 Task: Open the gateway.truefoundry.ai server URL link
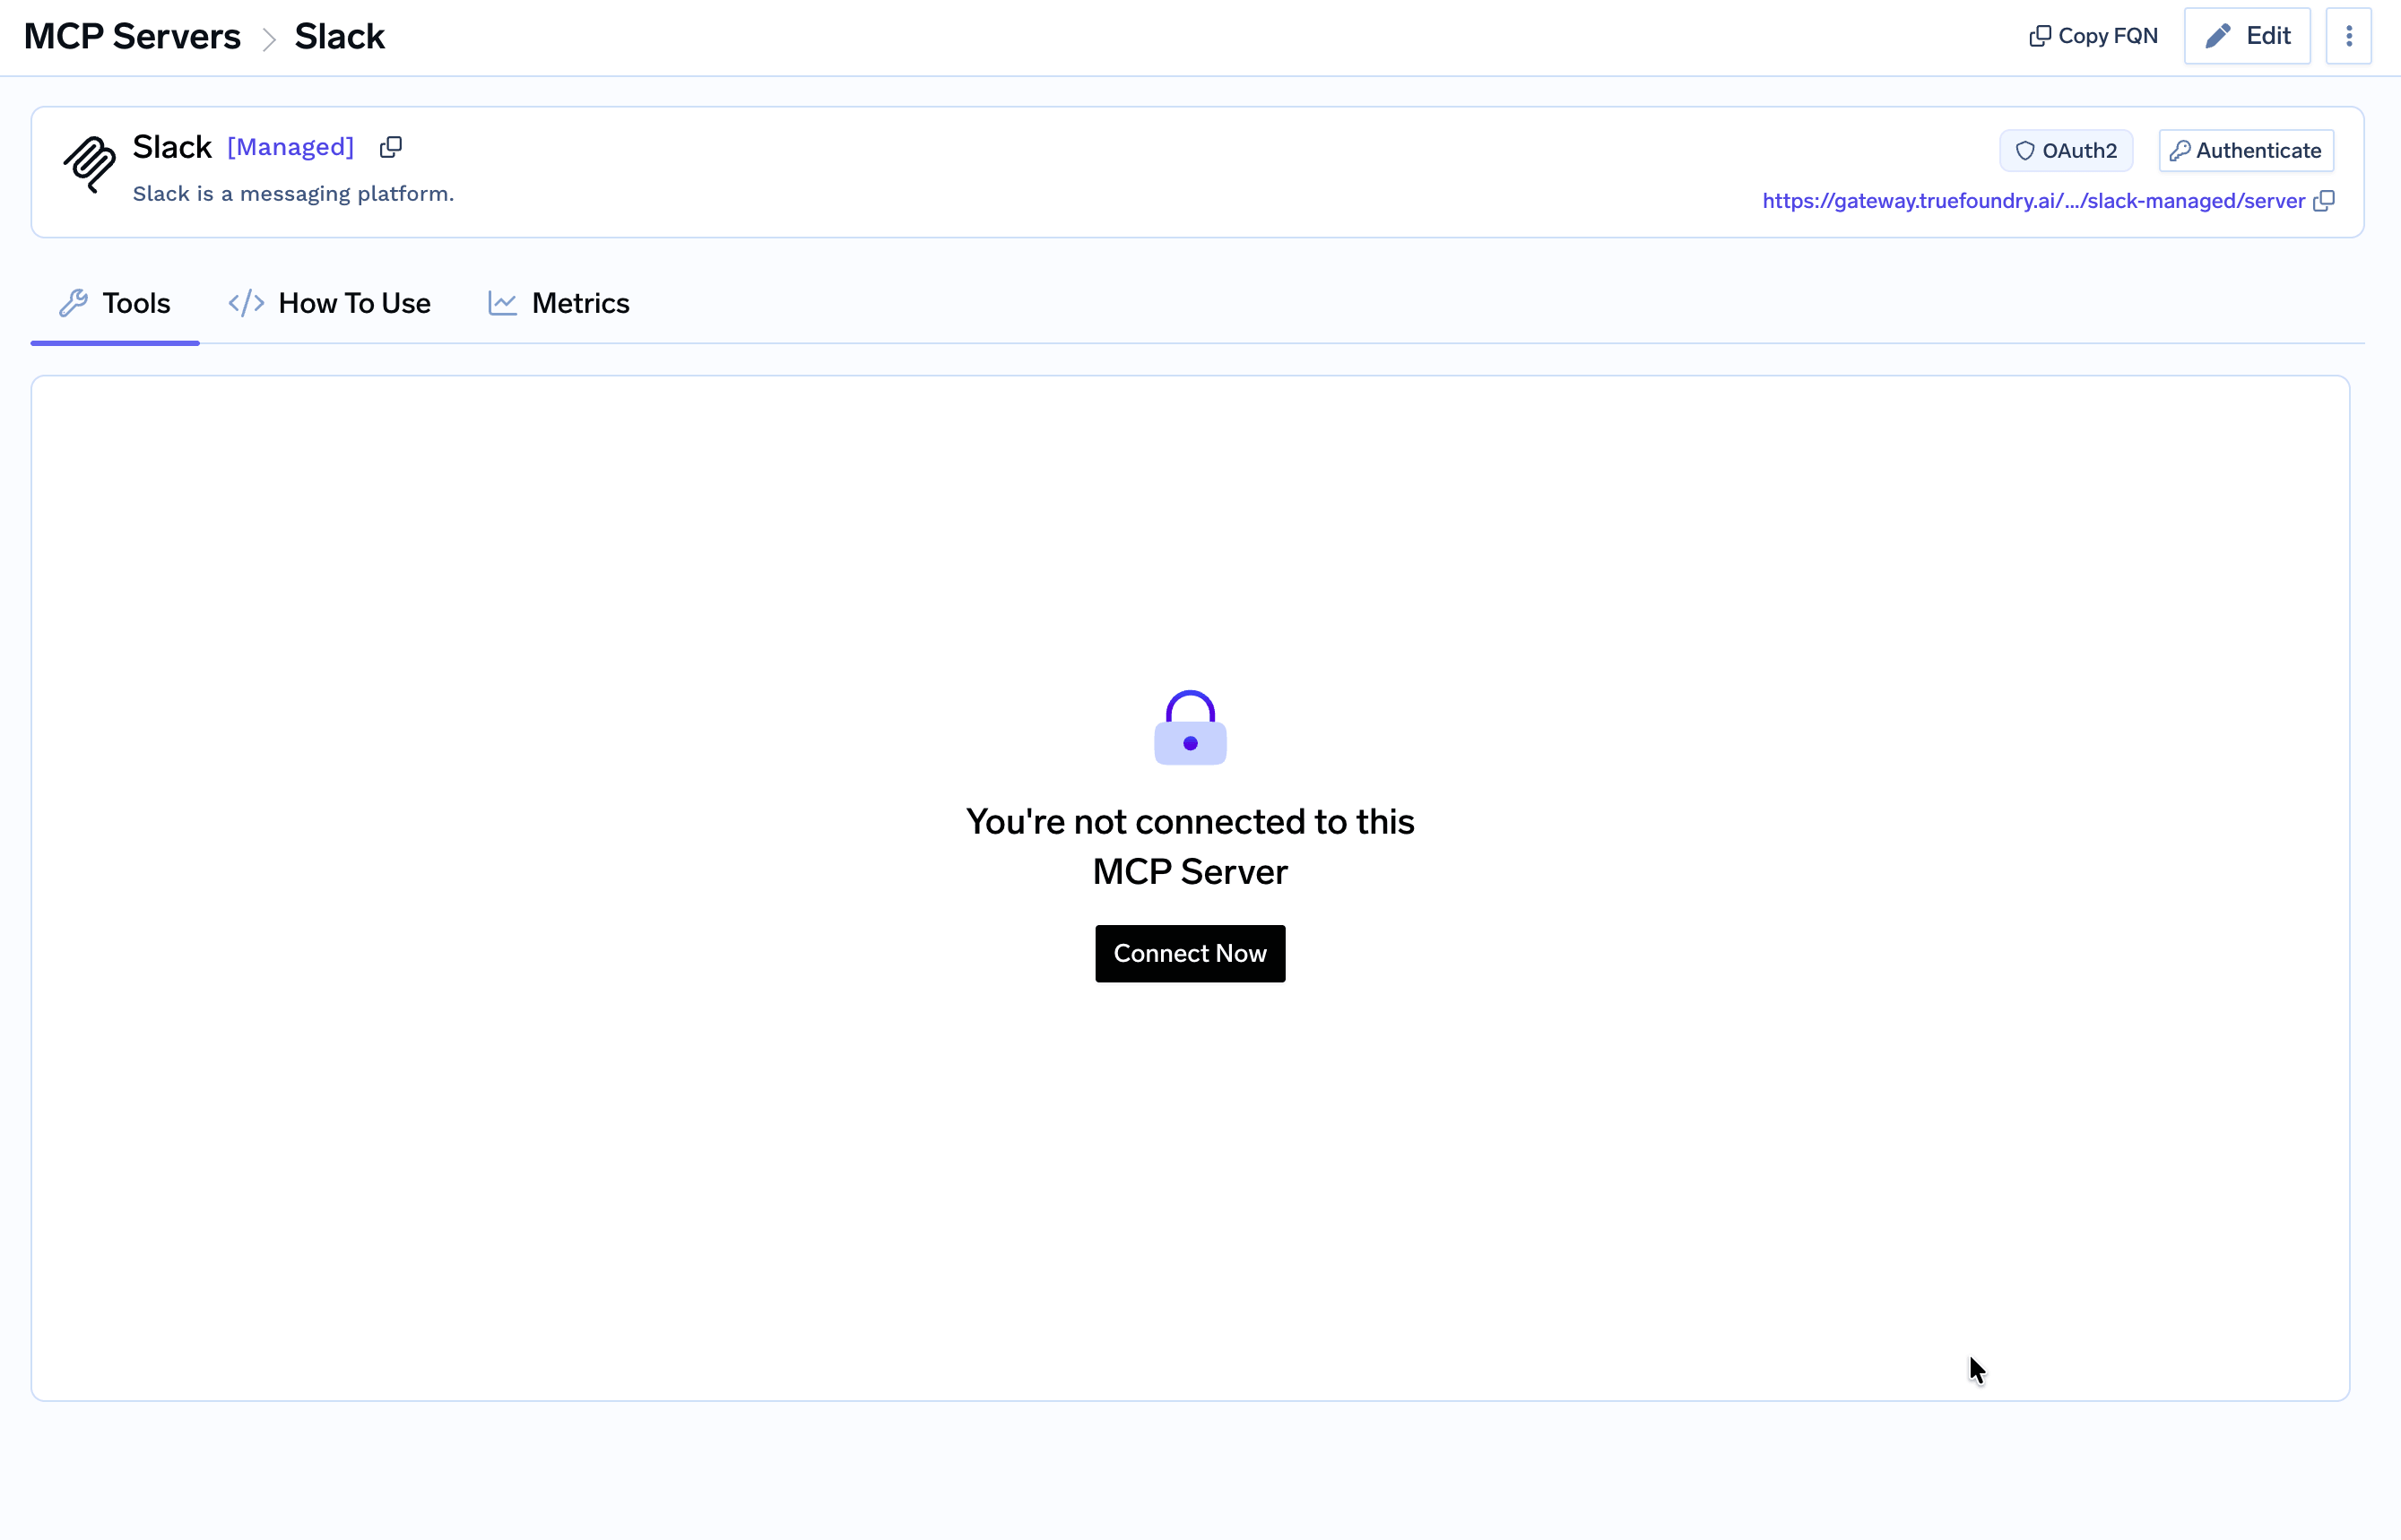2033,201
